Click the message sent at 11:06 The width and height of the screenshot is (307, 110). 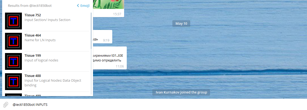click(110, 58)
